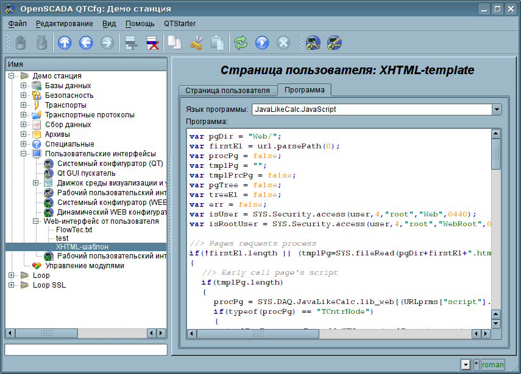Viewport: 521px width, 374px height.
Task: Select FlowTec.txt in the tree
Action: [74, 230]
